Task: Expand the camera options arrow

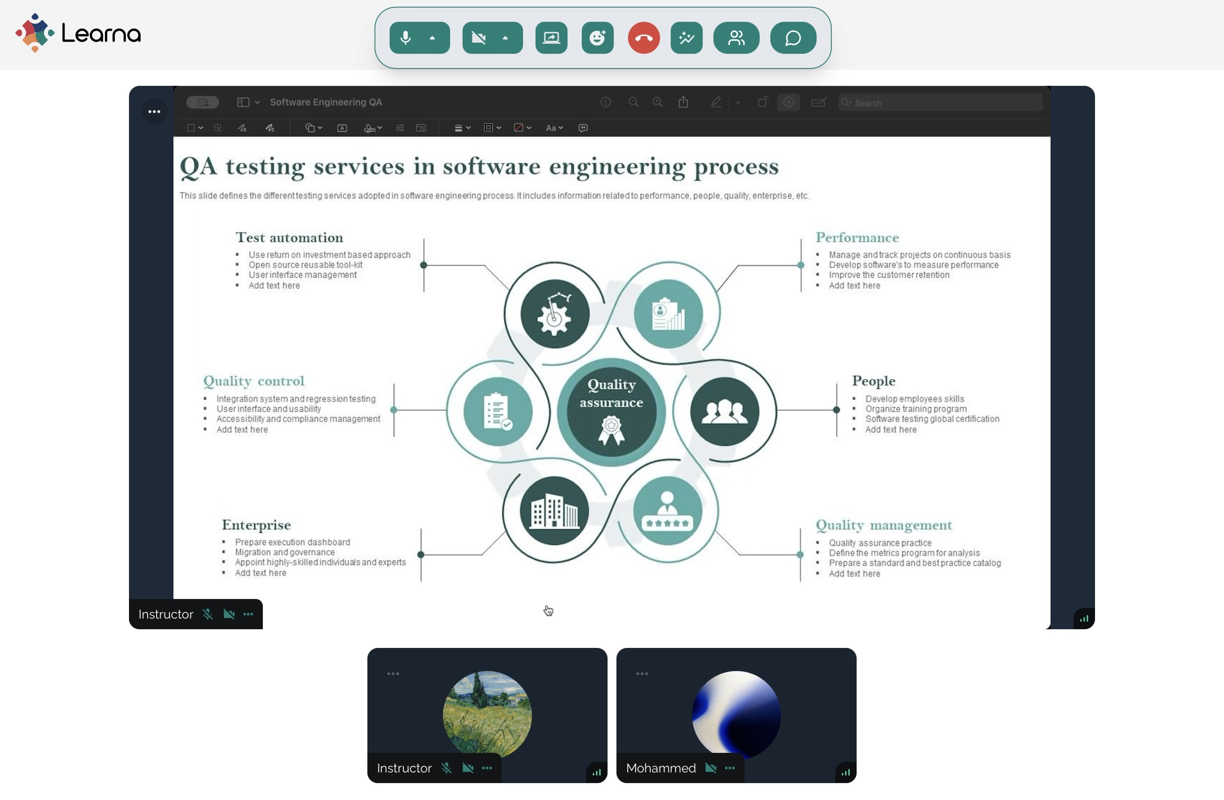Action: pos(505,38)
